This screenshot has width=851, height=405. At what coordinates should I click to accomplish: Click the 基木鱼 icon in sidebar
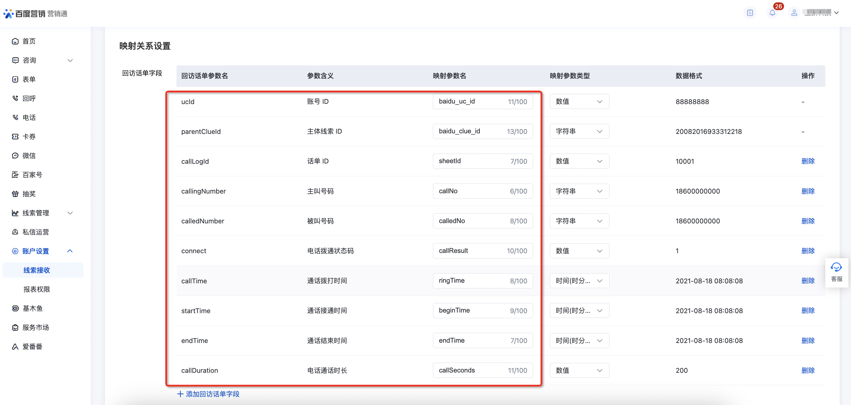(x=15, y=308)
